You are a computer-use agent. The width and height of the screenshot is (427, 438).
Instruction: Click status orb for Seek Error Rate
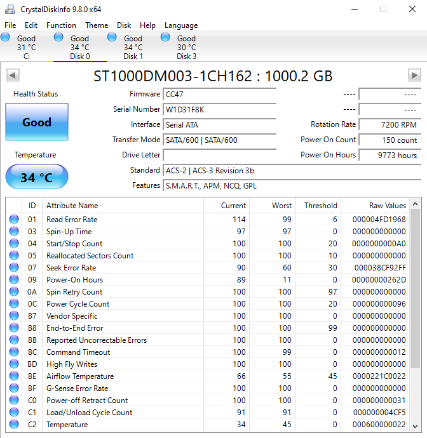pos(14,267)
